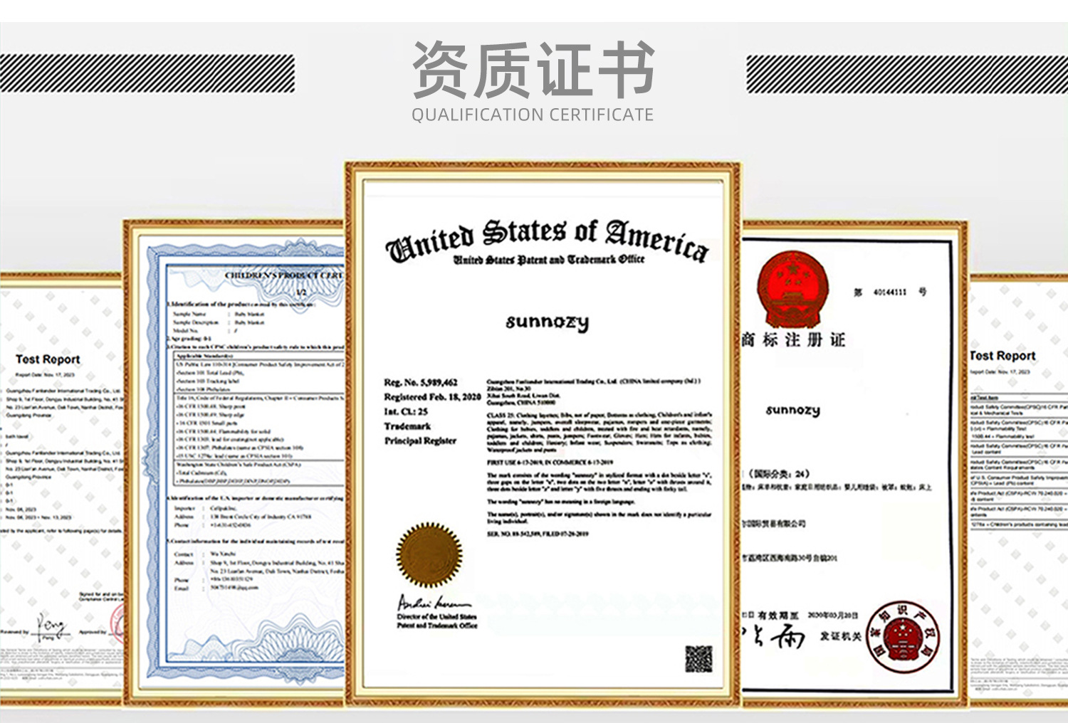Image resolution: width=1068 pixels, height=723 pixels.
Task: Click the 'Int. Cl.: 25' line
Action: click(x=406, y=411)
